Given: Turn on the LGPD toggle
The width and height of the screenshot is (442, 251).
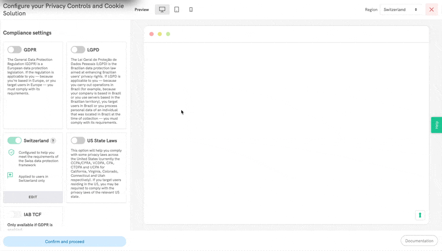Looking at the screenshot, I should tap(78, 50).
